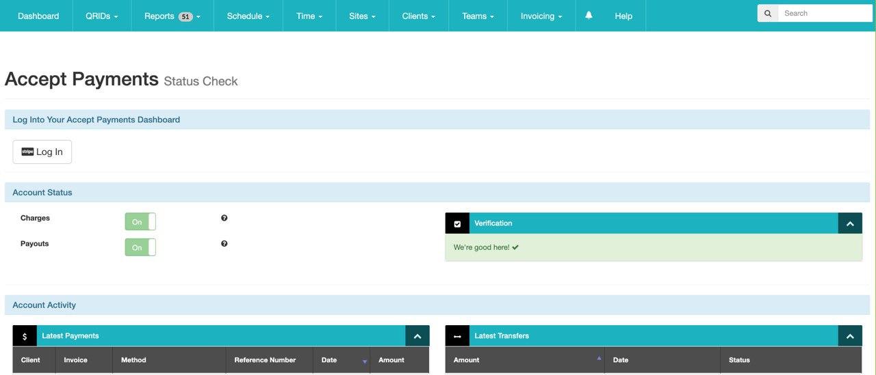Open the Reports dropdown menu

coord(172,16)
